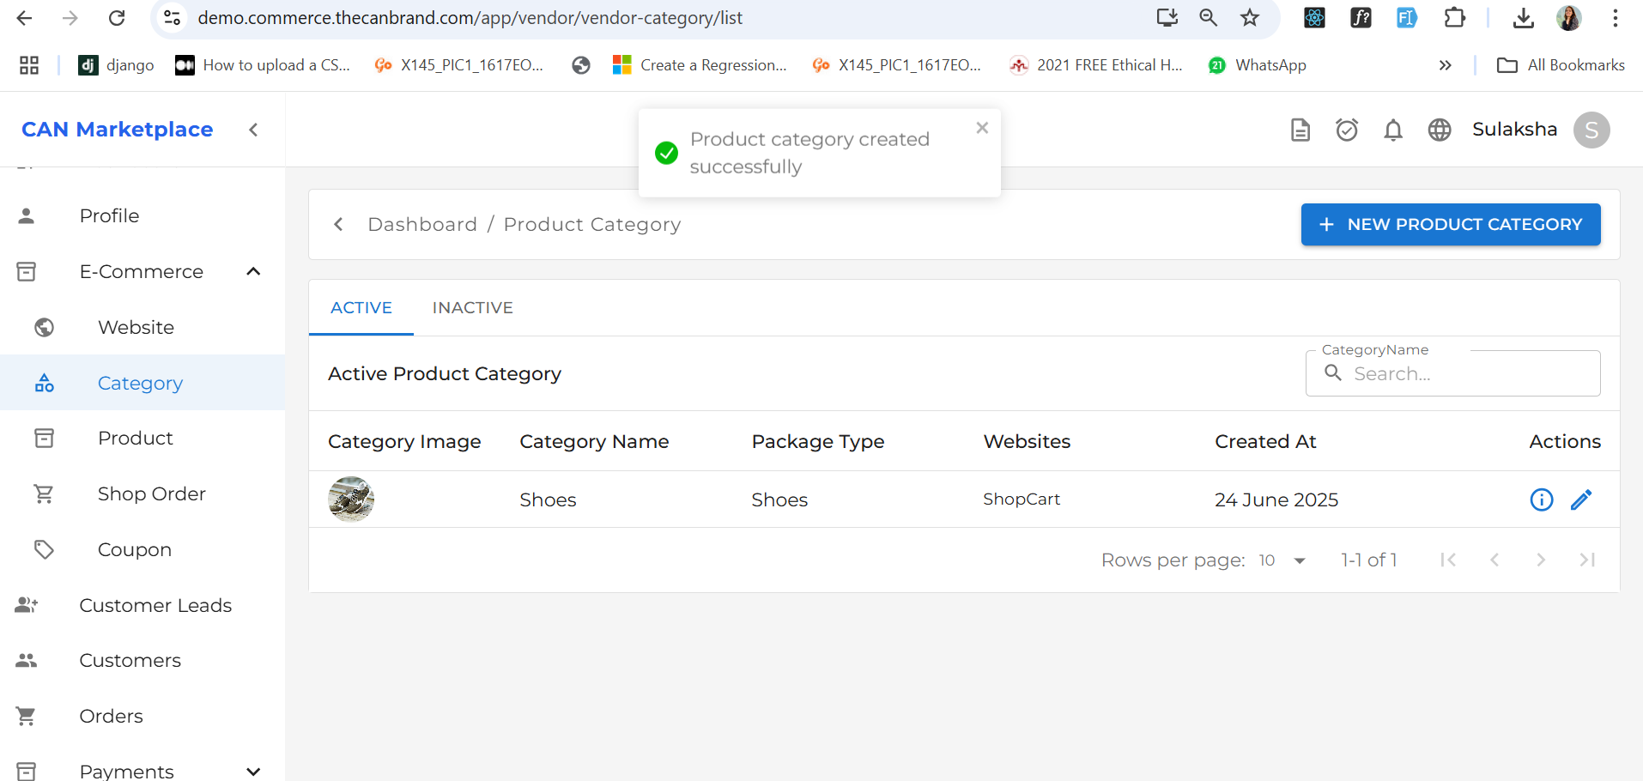Open the WhatsApp bookmark
Image resolution: width=1643 pixels, height=781 pixels.
[x=1258, y=65]
